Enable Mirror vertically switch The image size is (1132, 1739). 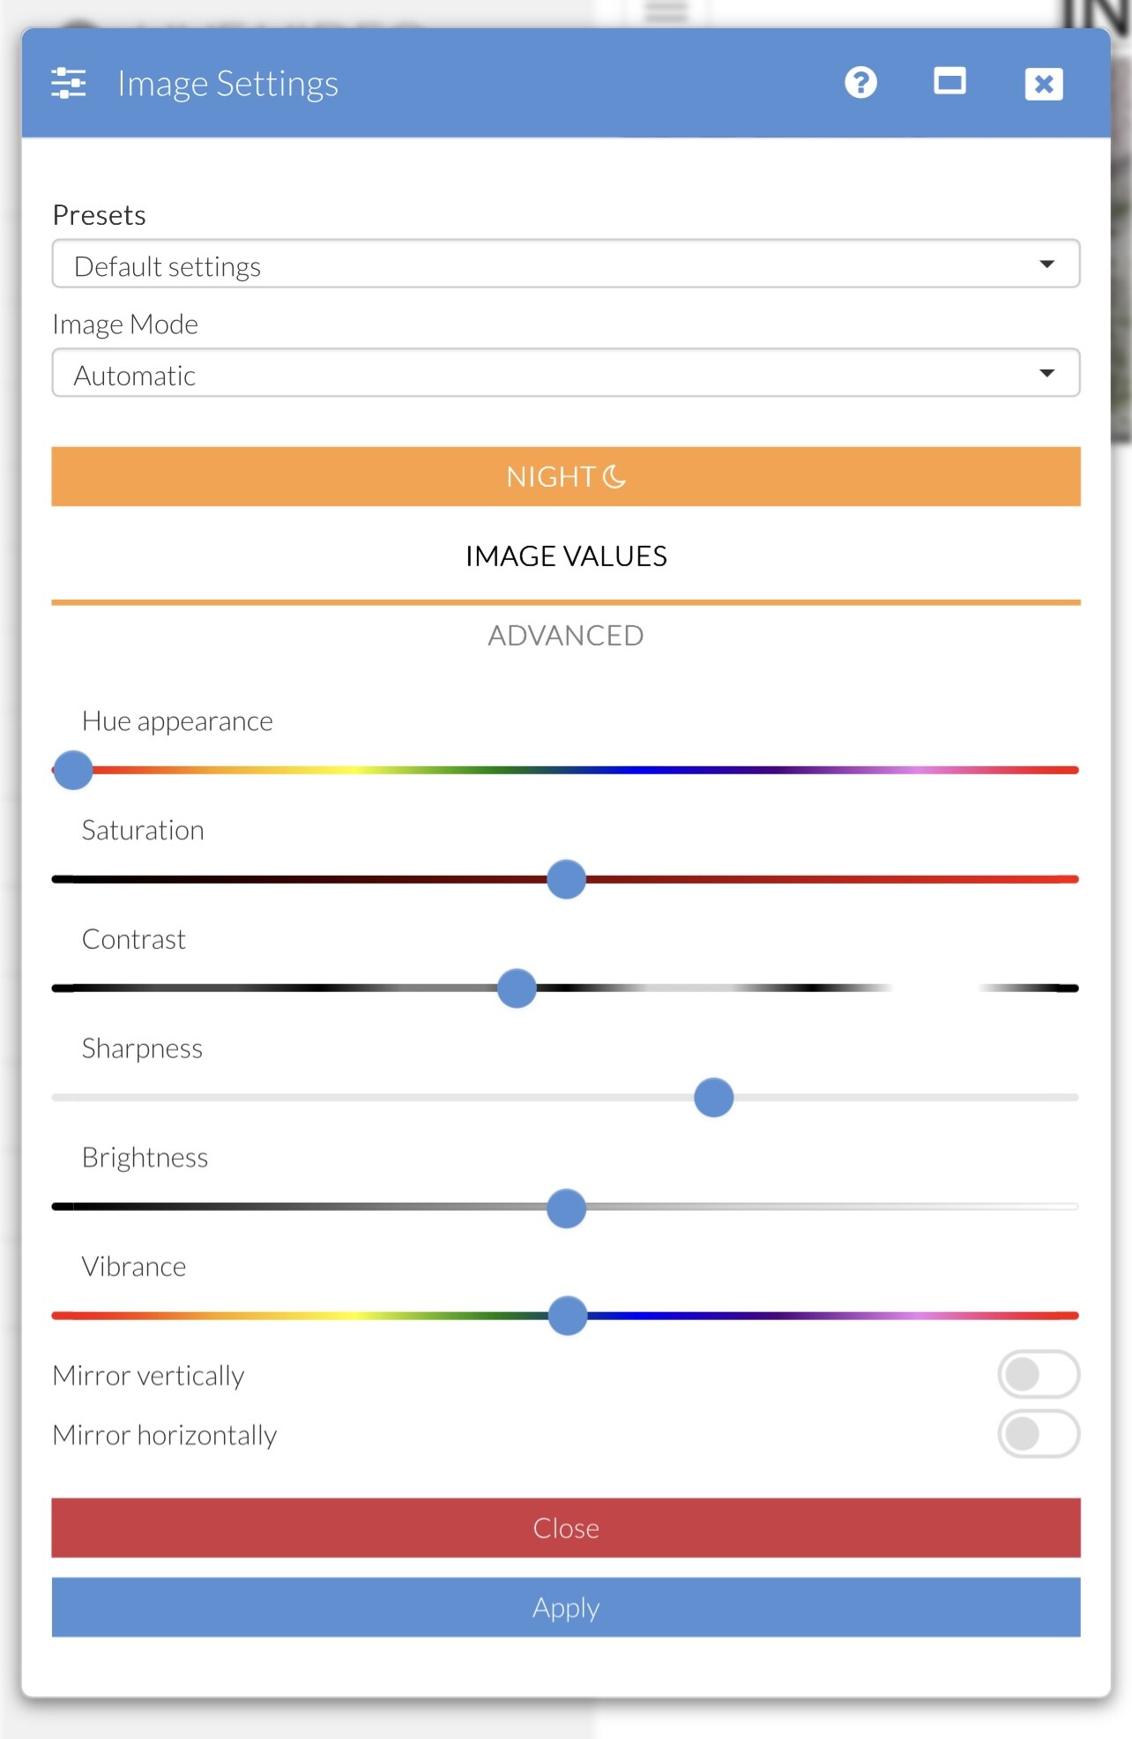coord(1038,1374)
